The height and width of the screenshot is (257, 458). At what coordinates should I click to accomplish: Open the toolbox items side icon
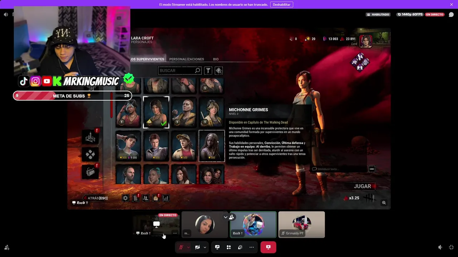pyautogui.click(x=90, y=172)
